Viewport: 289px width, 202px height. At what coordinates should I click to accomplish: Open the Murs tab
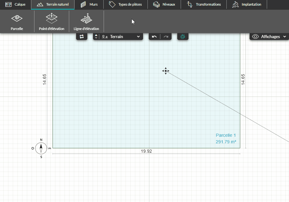click(x=89, y=4)
